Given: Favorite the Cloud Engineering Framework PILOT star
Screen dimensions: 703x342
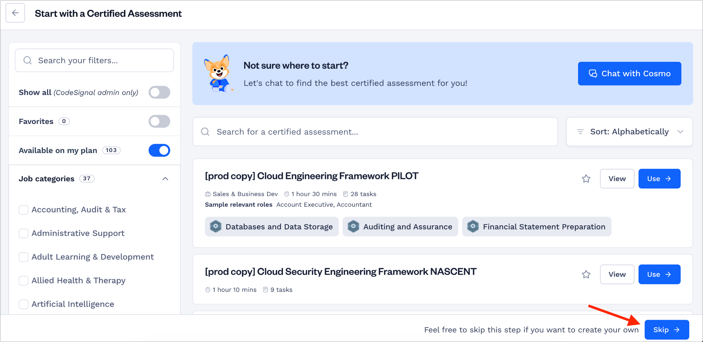Looking at the screenshot, I should pyautogui.click(x=586, y=179).
